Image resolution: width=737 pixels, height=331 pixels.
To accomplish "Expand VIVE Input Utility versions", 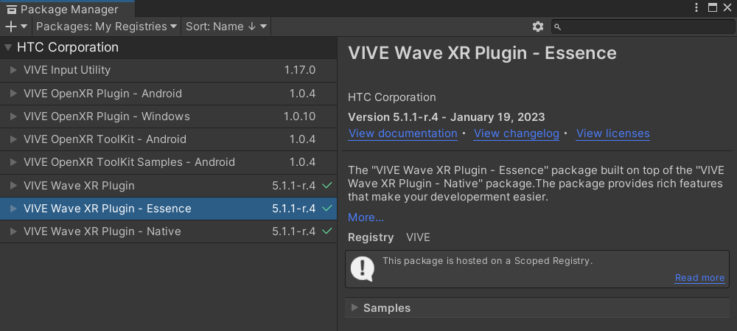I will point(13,70).
